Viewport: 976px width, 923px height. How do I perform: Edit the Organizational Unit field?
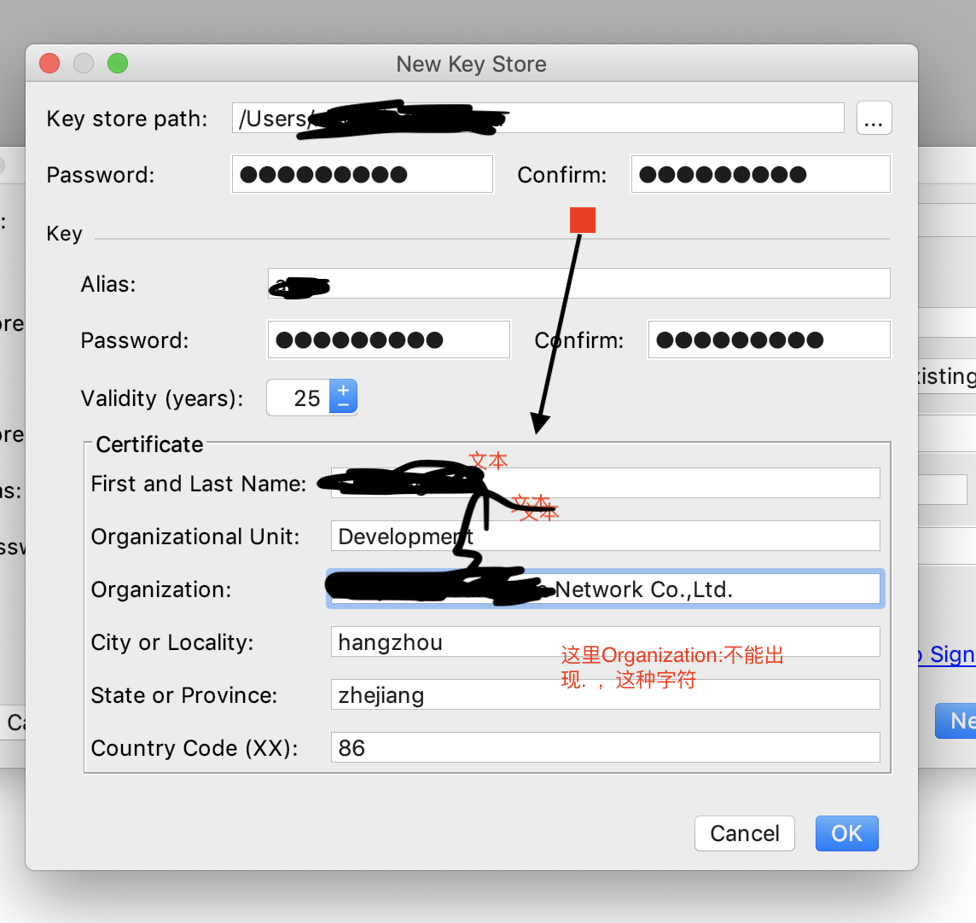[605, 536]
